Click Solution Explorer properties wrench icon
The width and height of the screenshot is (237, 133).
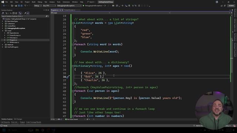click(x=25, y=13)
